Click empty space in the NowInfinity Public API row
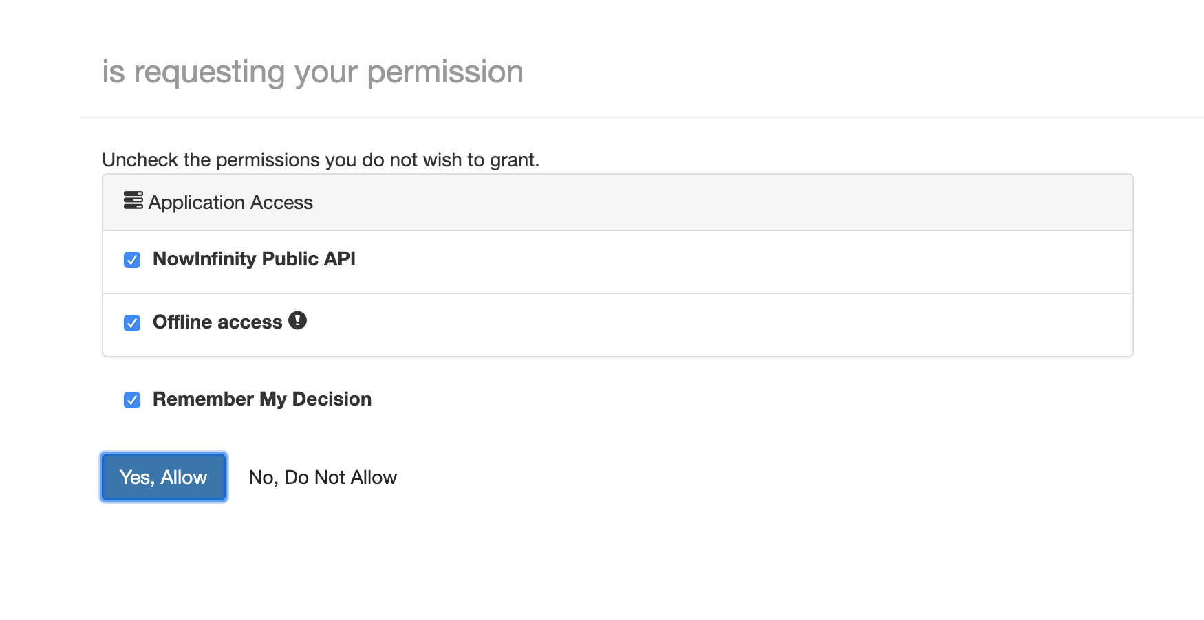1204x620 pixels. pos(743,262)
